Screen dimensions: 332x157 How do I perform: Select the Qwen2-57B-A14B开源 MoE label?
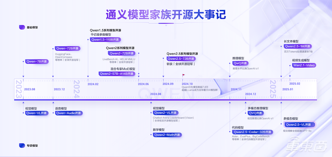click(x=117, y=73)
